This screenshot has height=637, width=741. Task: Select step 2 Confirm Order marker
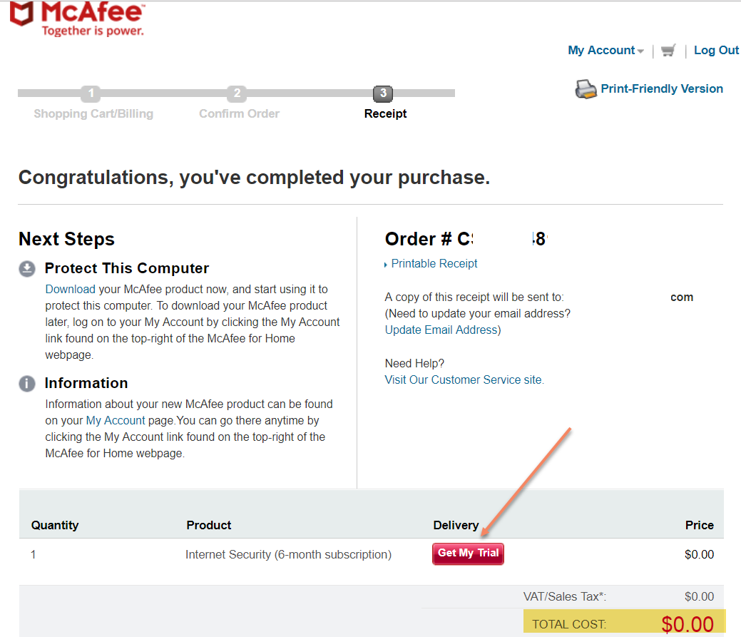[237, 93]
